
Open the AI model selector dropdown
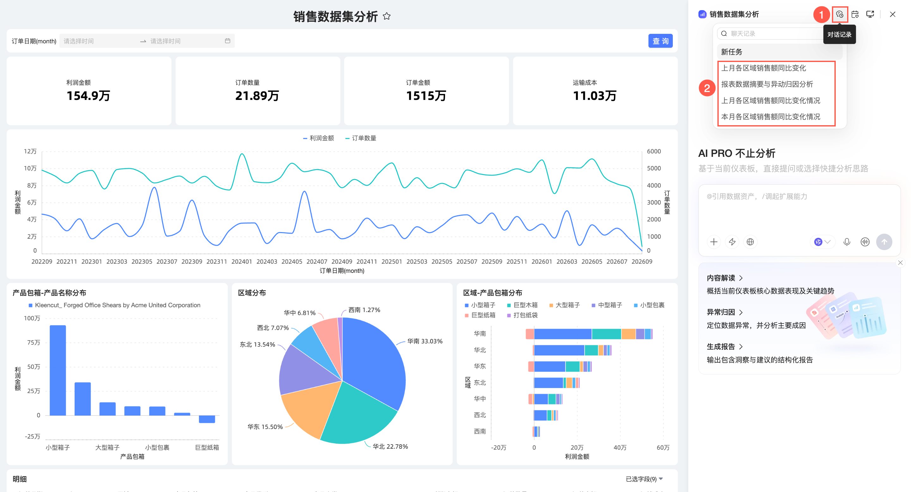[x=822, y=242]
